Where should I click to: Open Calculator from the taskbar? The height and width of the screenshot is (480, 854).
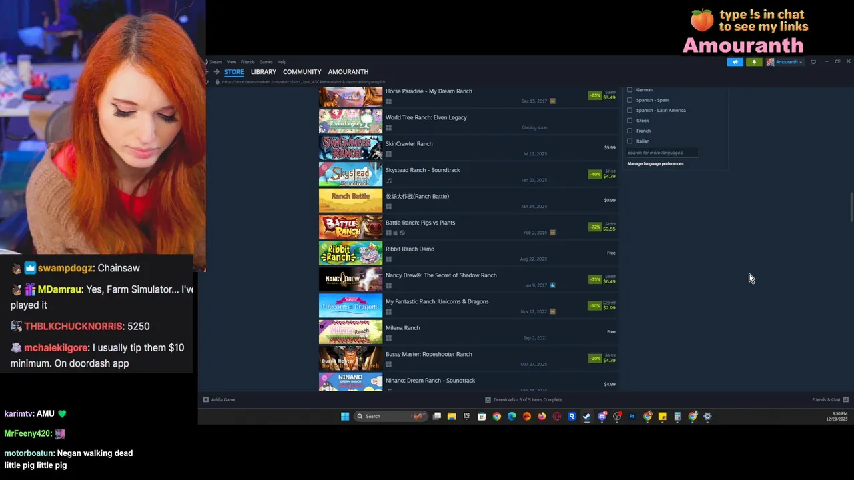click(x=677, y=416)
